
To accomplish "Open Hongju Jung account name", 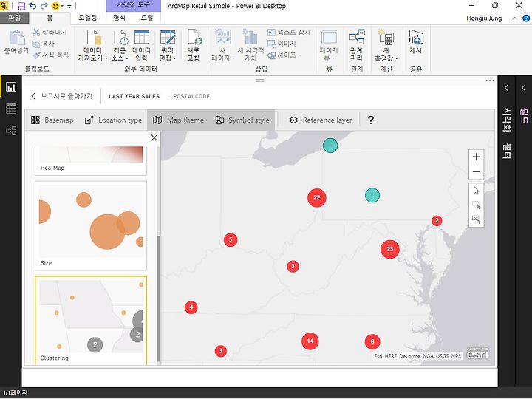I will [484, 18].
